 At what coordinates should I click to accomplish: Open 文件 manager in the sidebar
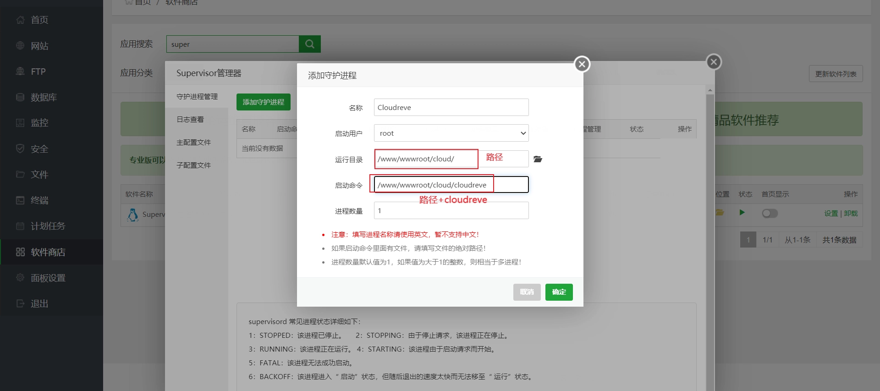[x=39, y=175]
